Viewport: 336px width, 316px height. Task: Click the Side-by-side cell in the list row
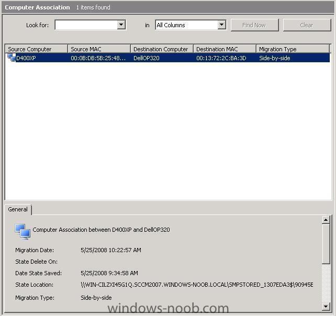pos(274,58)
